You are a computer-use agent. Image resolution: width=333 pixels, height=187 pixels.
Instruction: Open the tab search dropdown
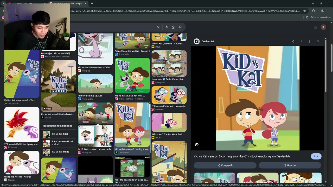[x=3, y=3]
